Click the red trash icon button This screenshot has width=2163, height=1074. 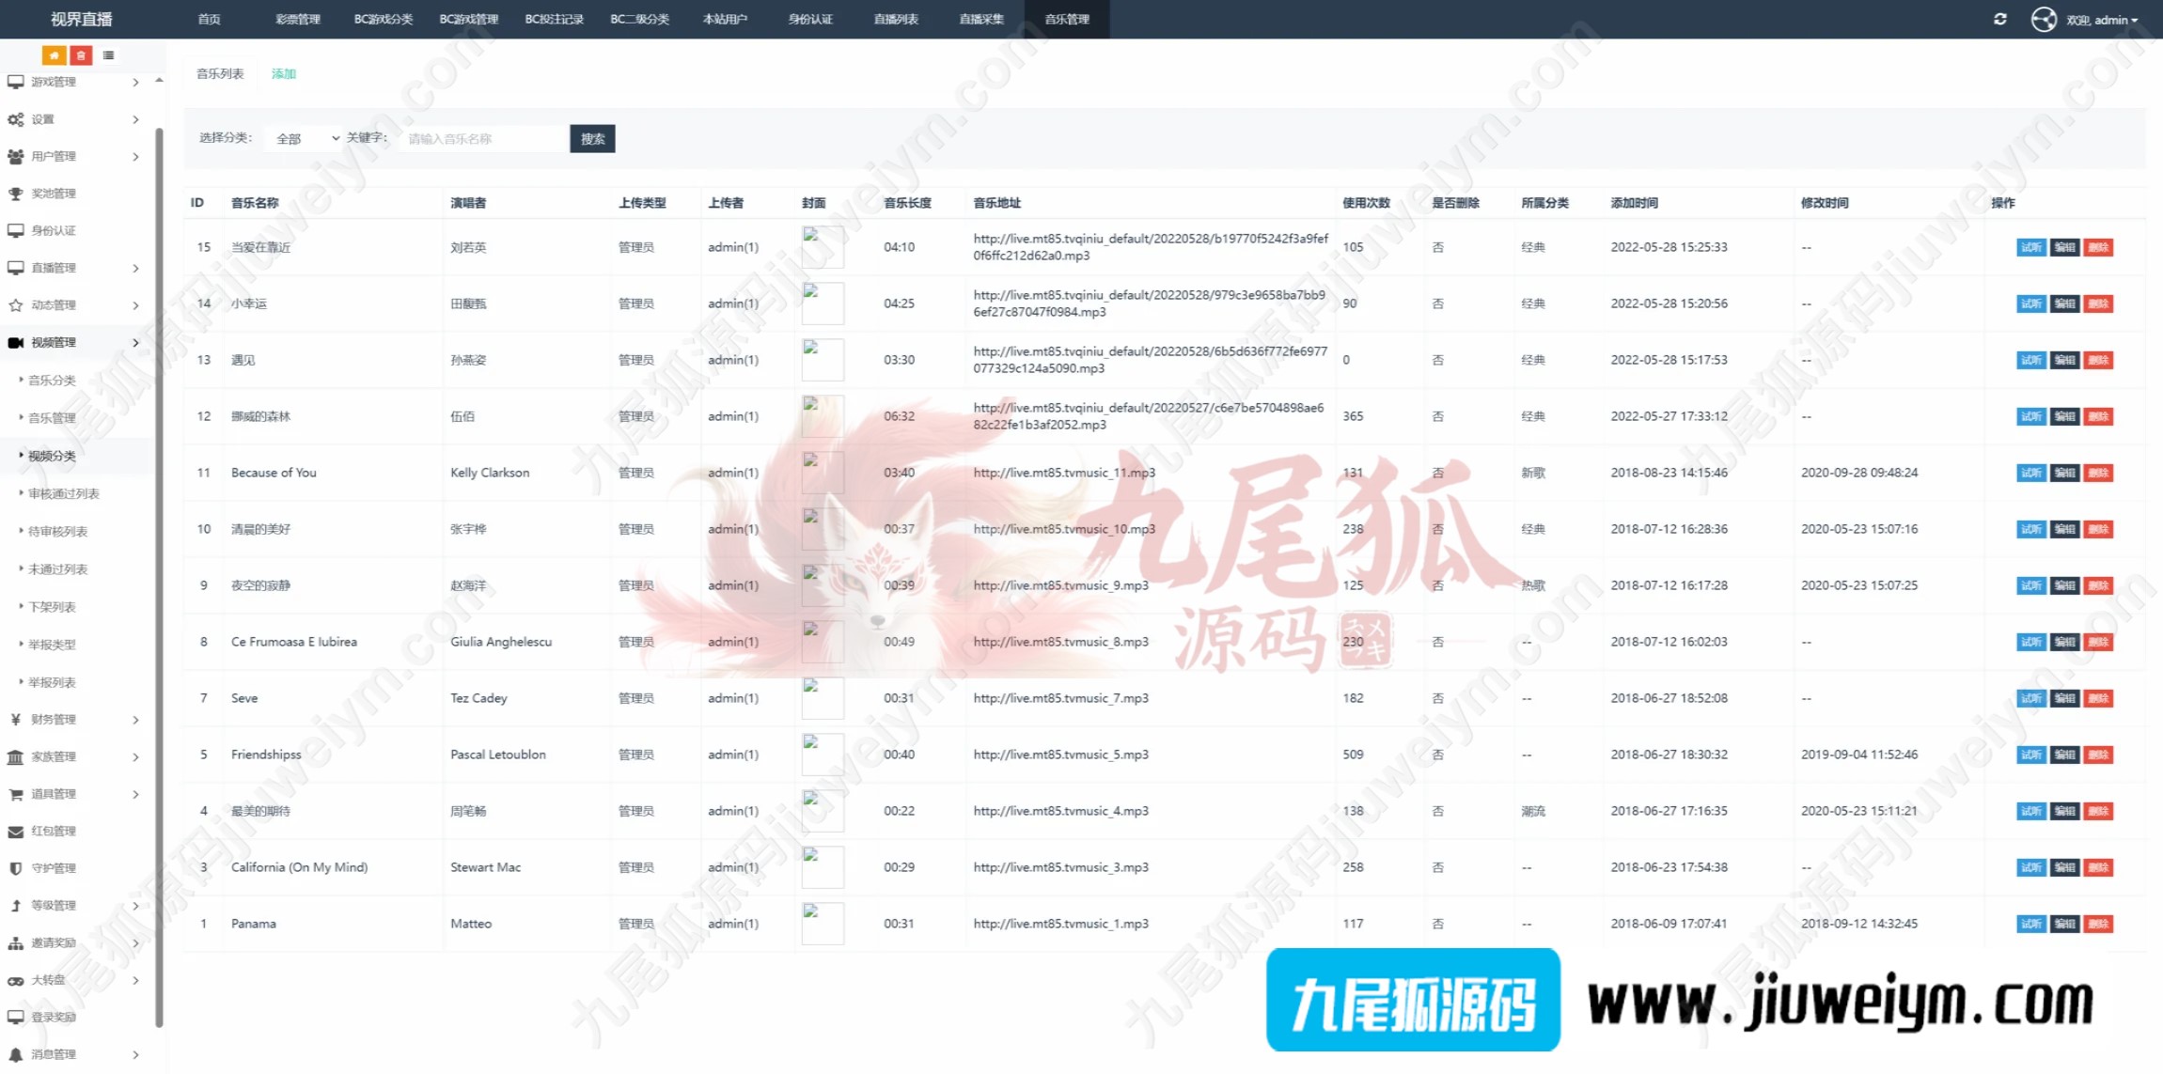81,55
